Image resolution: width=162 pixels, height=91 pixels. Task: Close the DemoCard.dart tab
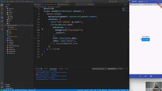point(56,5)
